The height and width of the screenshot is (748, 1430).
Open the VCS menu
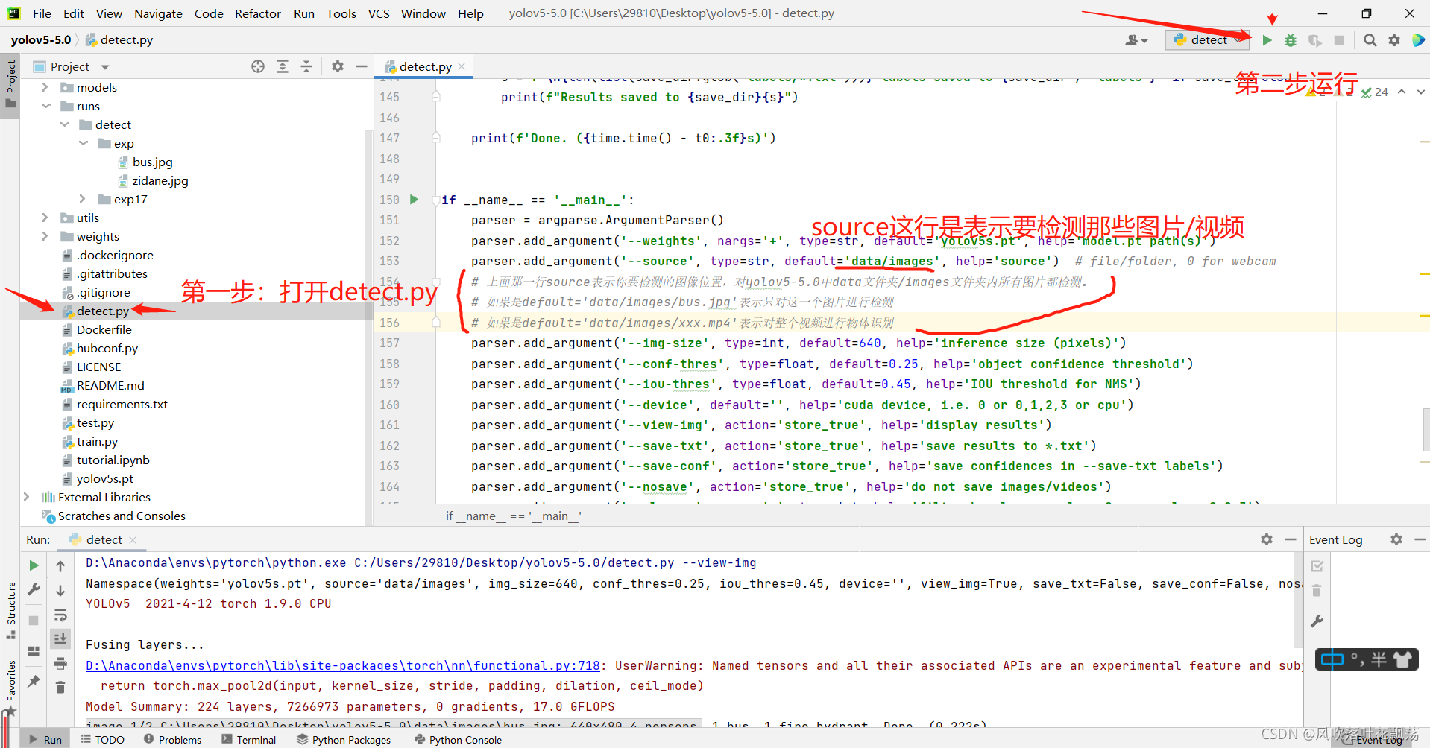click(379, 13)
